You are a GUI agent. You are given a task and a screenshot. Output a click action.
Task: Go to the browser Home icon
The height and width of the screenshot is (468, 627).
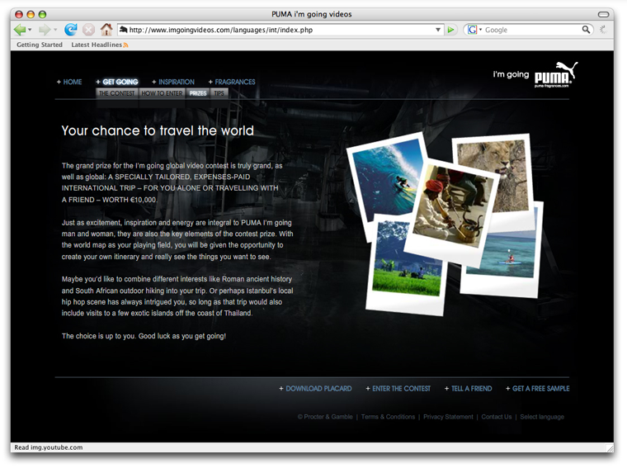[106, 30]
